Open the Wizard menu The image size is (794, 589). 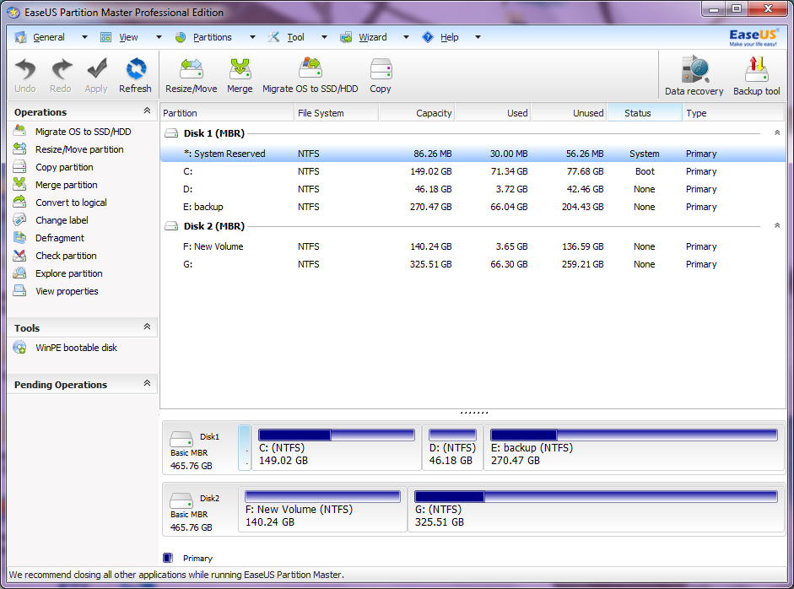coord(372,37)
